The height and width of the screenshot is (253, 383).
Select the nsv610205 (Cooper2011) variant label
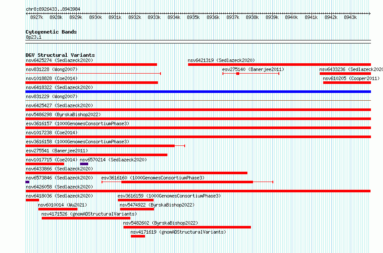(x=351, y=78)
